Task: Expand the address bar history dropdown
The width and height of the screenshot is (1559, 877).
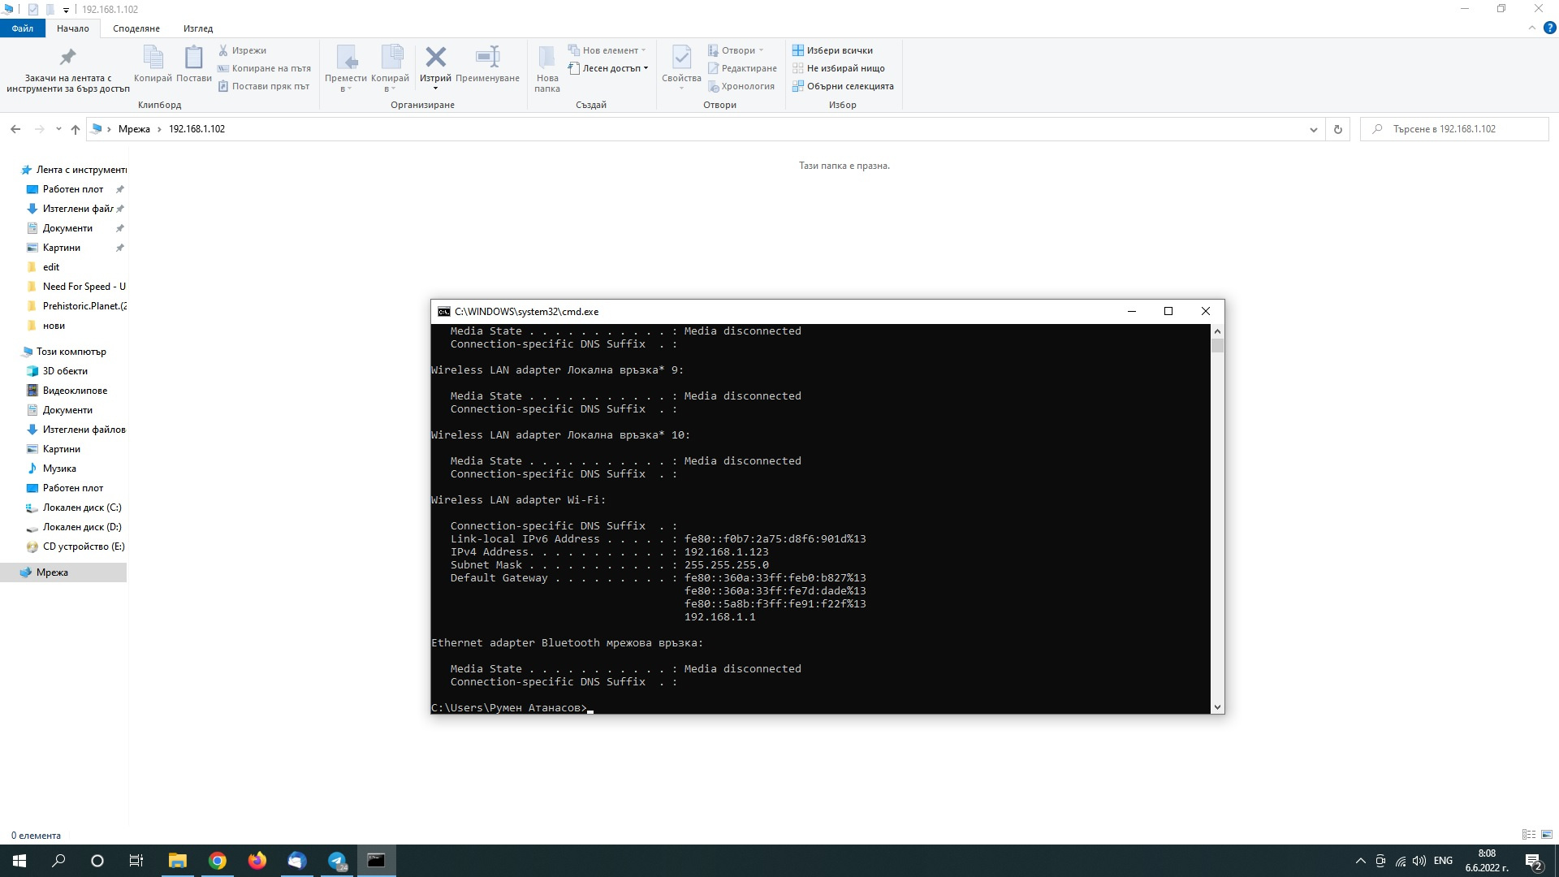Action: click(x=1313, y=129)
